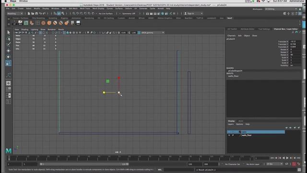
Task: Open Channels menu in Channel Box
Action: pos(231,36)
